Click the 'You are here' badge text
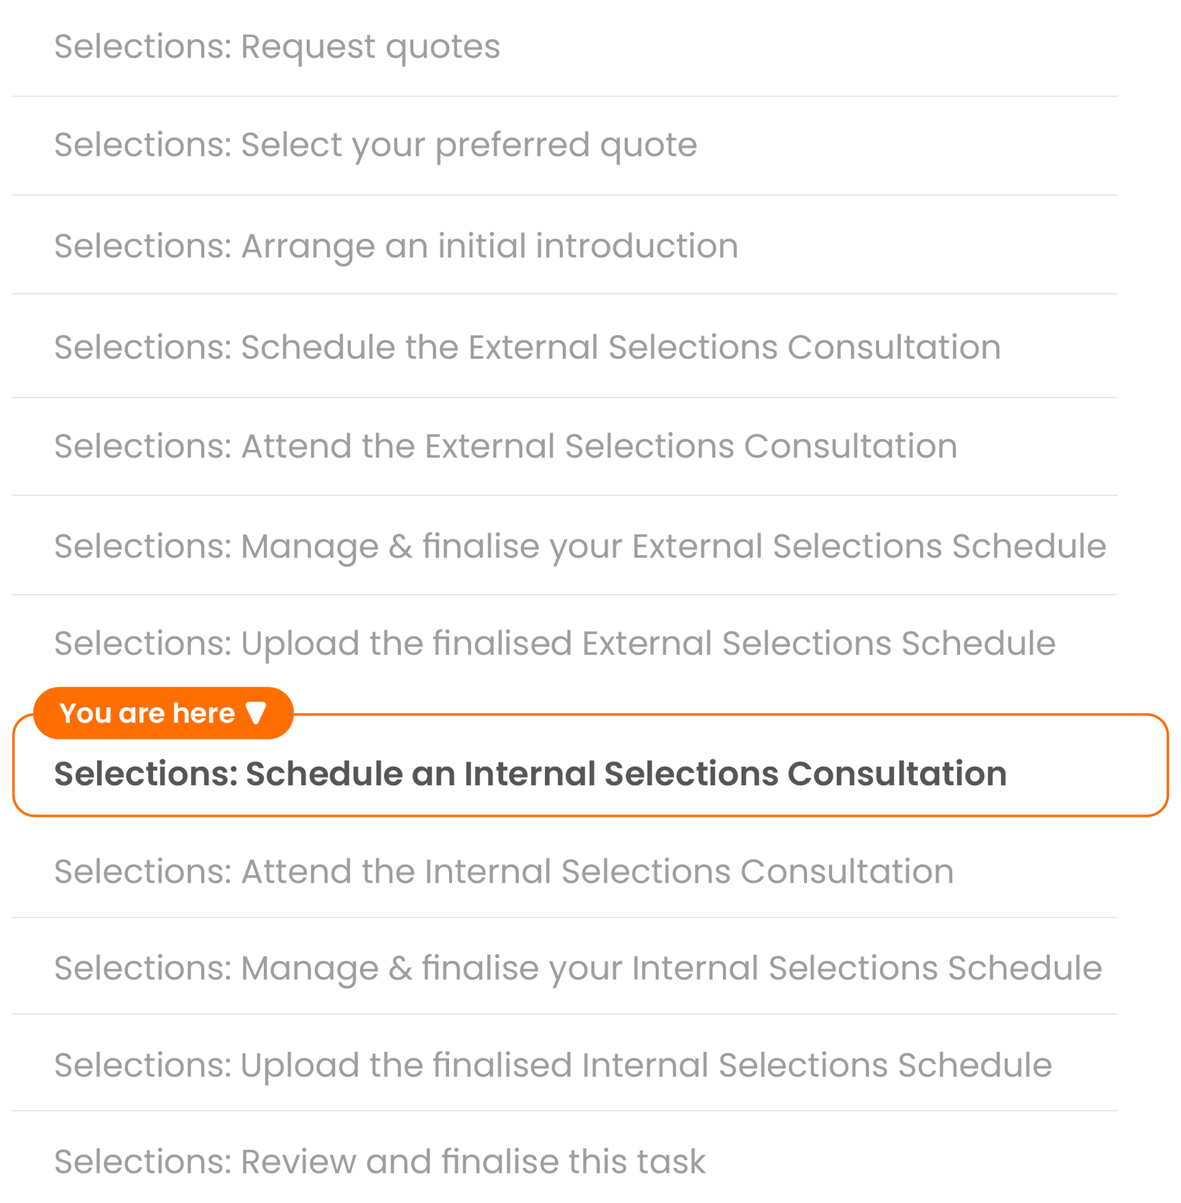 pyautogui.click(x=147, y=713)
